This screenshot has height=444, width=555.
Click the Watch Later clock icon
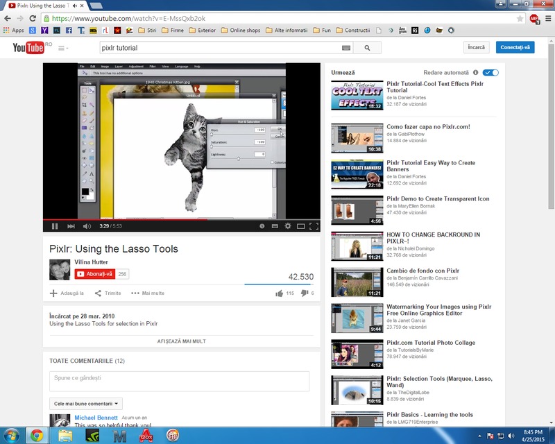pos(262,226)
